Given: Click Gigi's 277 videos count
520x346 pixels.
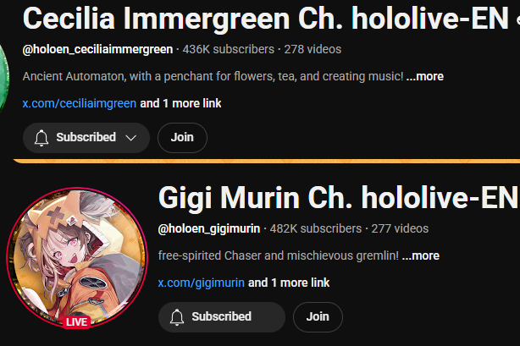Looking at the screenshot, I should [400, 228].
